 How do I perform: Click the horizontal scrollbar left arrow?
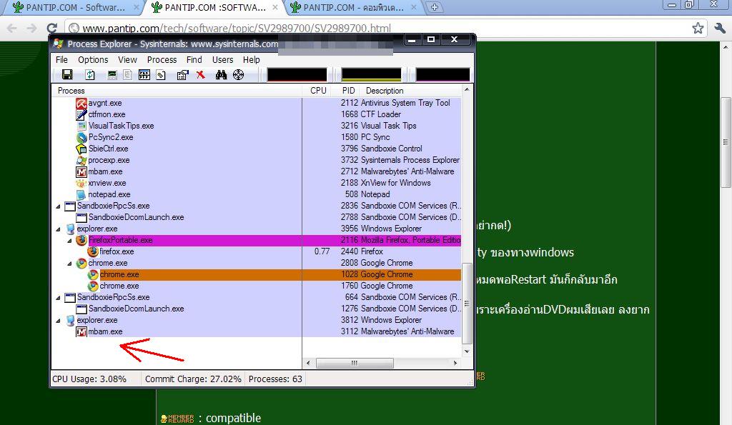click(308, 363)
